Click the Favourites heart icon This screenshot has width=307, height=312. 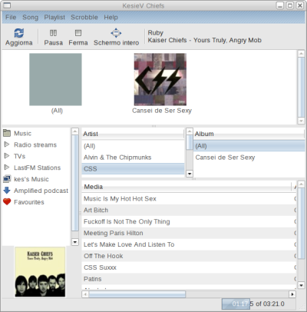7,201
